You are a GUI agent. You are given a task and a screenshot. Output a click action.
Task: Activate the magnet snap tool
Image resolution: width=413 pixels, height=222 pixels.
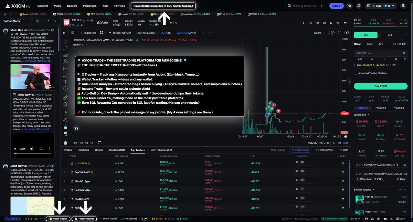(x=65, y=113)
